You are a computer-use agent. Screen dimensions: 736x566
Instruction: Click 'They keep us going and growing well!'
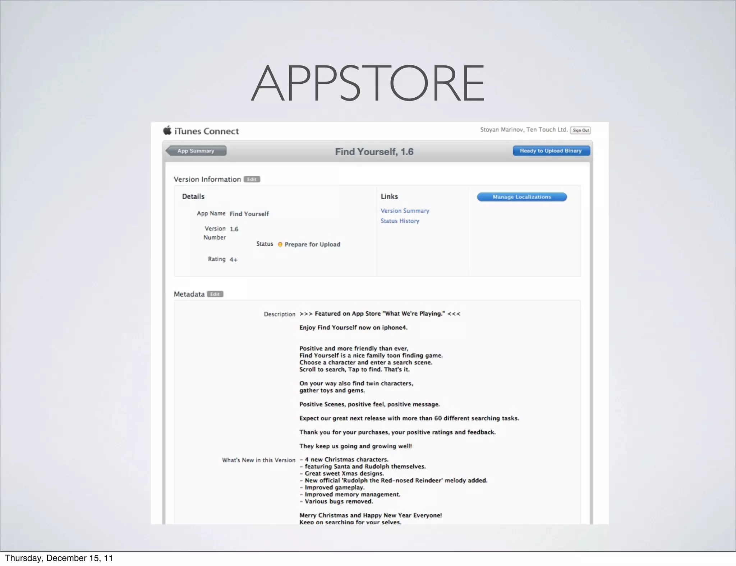355,446
